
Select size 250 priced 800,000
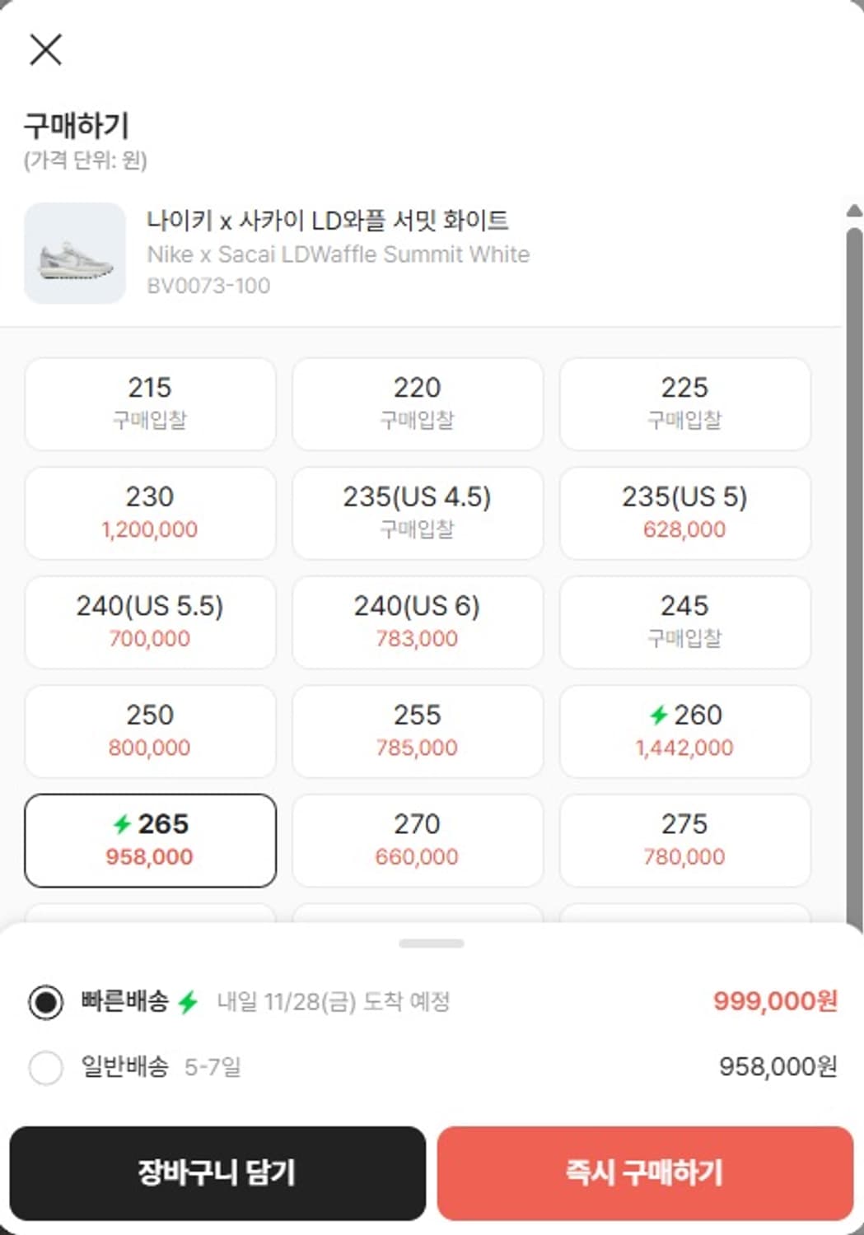point(150,730)
